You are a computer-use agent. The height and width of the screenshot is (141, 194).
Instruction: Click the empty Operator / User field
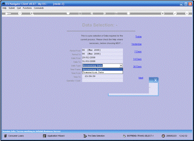(x=103, y=80)
